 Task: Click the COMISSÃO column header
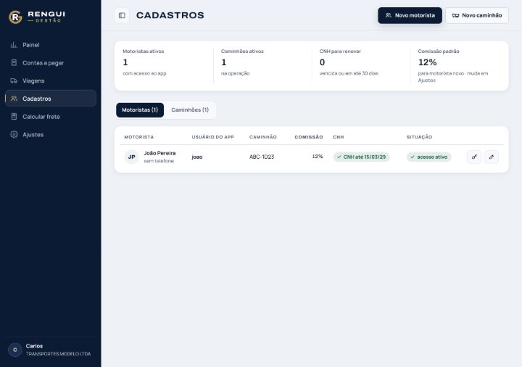(x=309, y=137)
